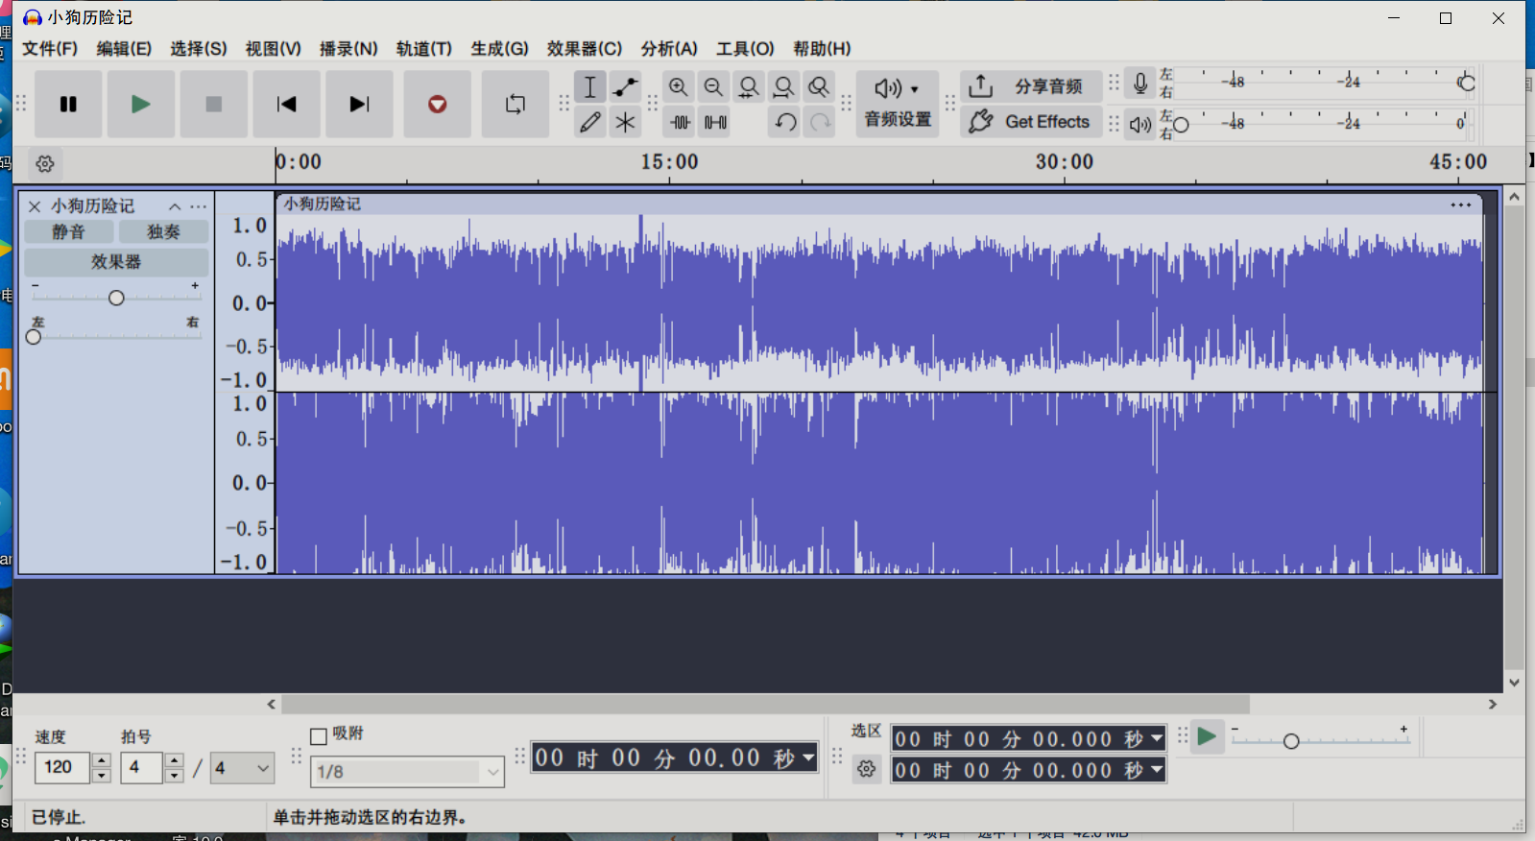Viewport: 1535px width, 841px height.
Task: Solo the track with 独奏 button
Action: click(x=163, y=232)
